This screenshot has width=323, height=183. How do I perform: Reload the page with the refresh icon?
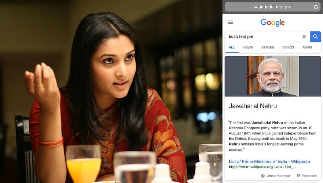316,7
